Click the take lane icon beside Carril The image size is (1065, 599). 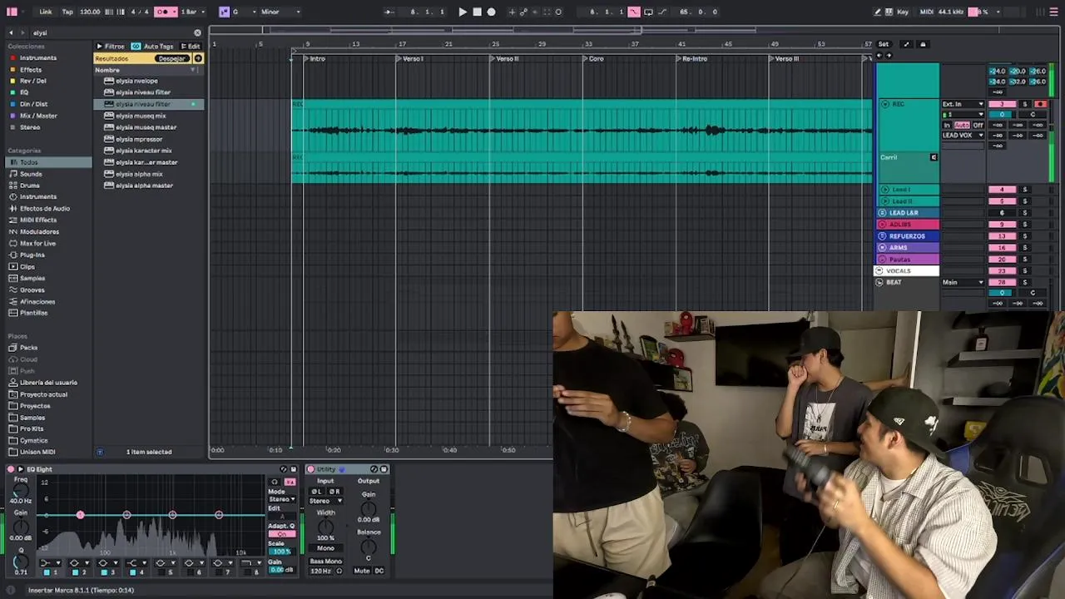934,157
